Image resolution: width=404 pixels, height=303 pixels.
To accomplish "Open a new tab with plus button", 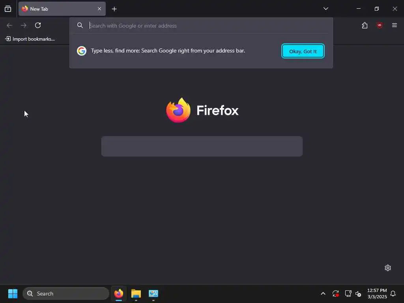I will 114,9.
